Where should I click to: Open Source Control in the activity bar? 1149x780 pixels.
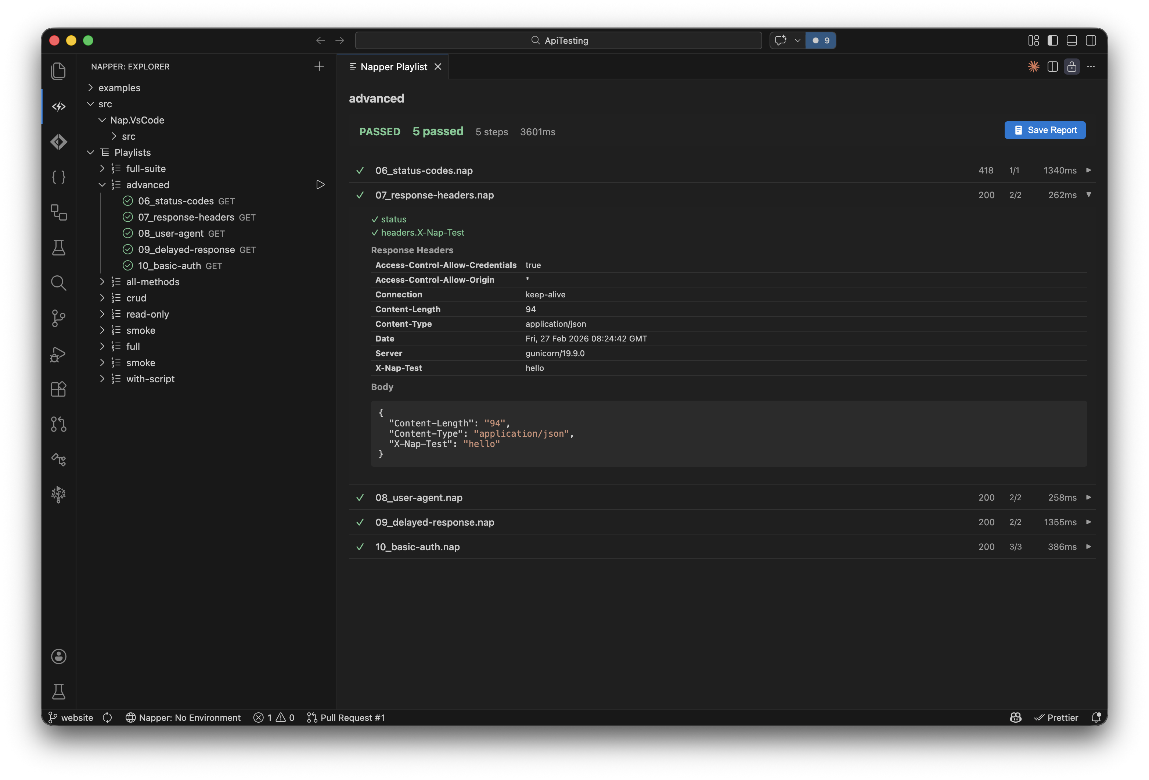tap(59, 319)
